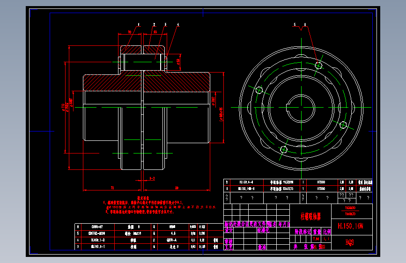Click the BQS label in title block
The height and width of the screenshot is (263, 406).
(x=349, y=242)
